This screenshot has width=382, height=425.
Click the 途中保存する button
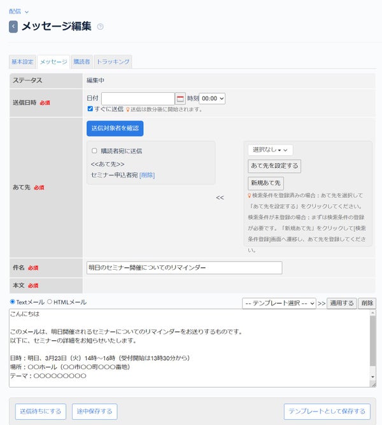point(94,412)
